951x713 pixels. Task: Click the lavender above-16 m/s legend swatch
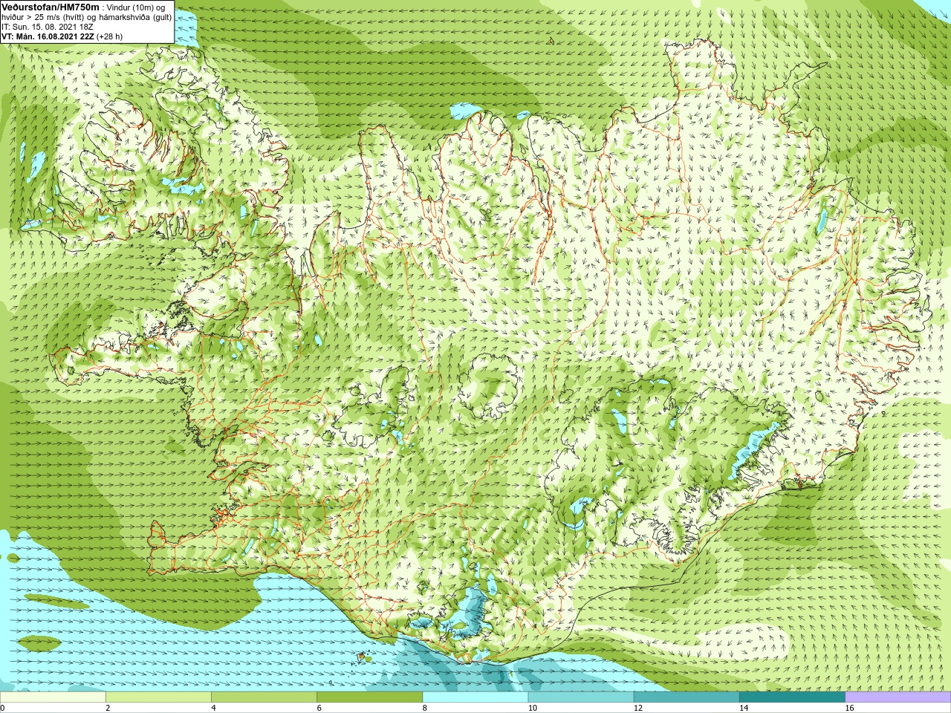898,697
